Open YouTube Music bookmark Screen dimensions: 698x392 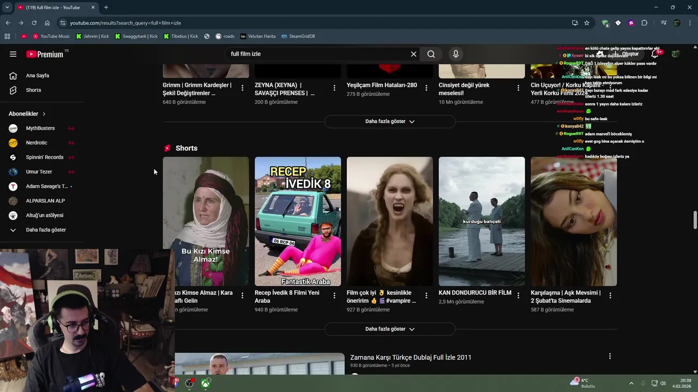(x=51, y=36)
